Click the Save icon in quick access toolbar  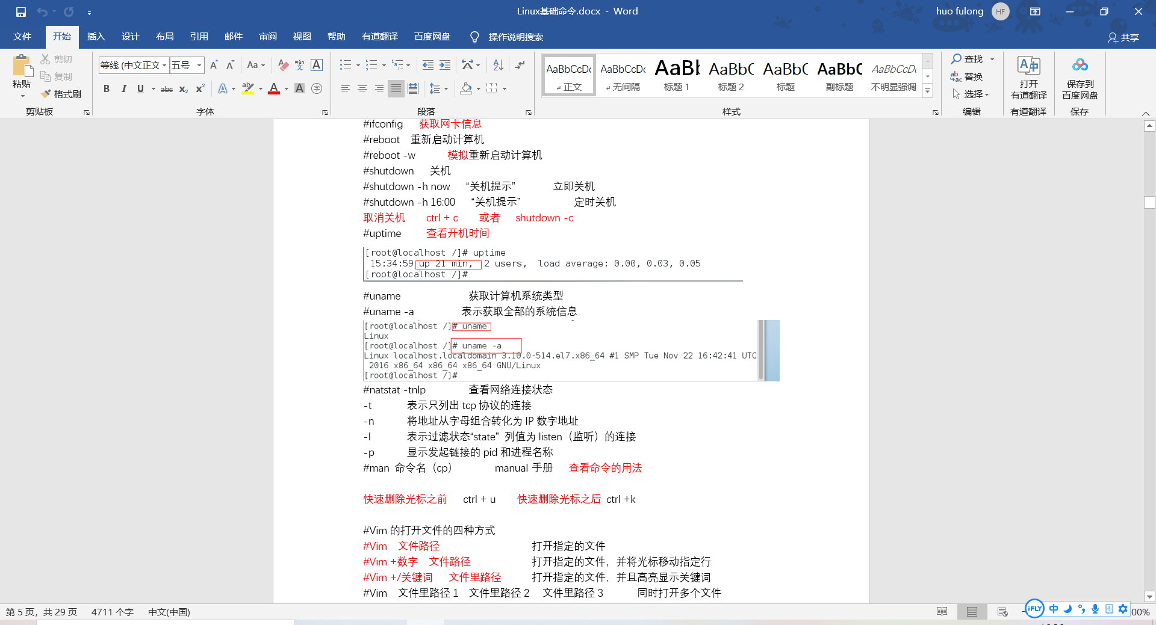pos(21,12)
